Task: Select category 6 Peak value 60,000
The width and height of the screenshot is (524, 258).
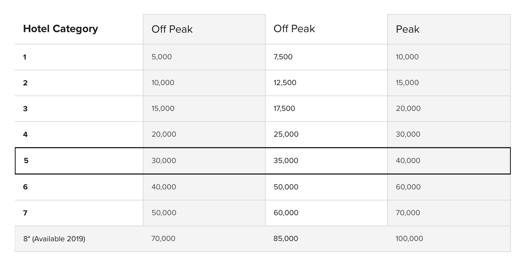Action: [x=408, y=187]
